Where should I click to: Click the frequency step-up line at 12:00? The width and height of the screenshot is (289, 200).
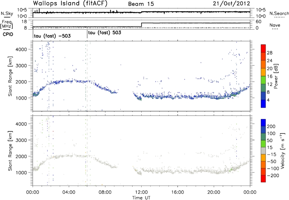click(141, 25)
